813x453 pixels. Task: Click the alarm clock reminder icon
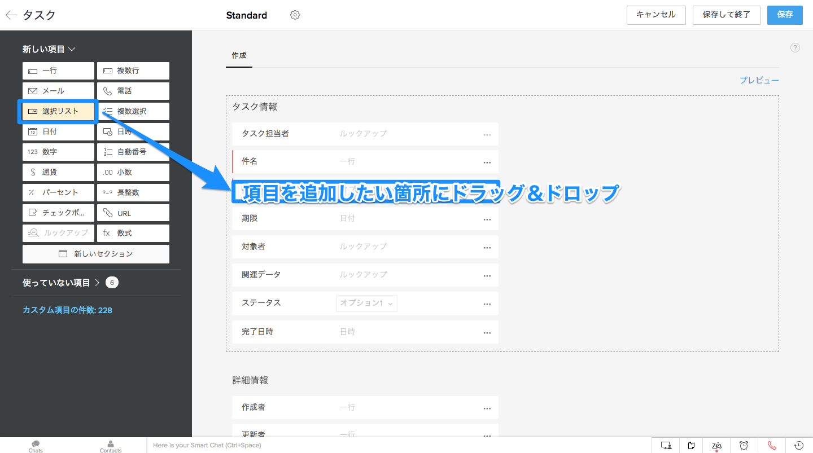744,445
